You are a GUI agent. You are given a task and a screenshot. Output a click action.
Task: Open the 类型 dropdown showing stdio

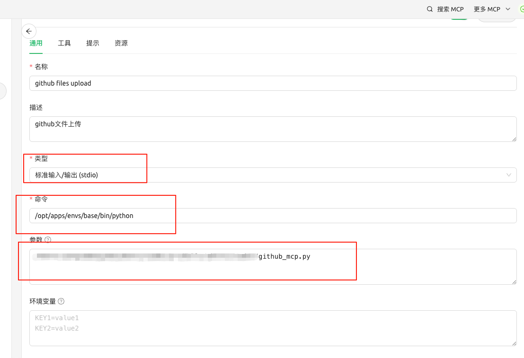(x=273, y=175)
